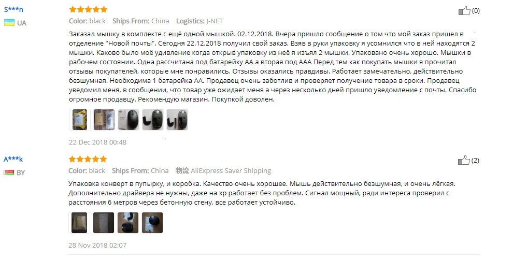Click the AliExpress Saver Shipping logistics text
Viewport: 513px width, 259px height.
[x=231, y=171]
